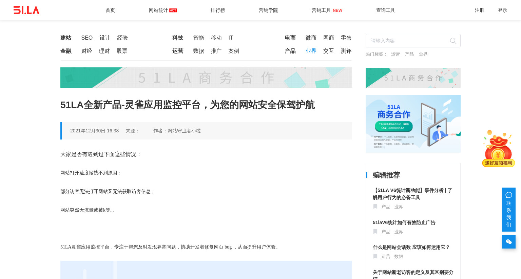This screenshot has height=279, width=521.
Task: Click the bookmark icon under 51laV6统计 article
Action: point(375,232)
